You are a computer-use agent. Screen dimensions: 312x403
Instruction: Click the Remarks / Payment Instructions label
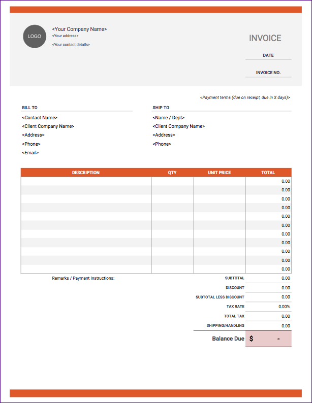click(x=83, y=278)
